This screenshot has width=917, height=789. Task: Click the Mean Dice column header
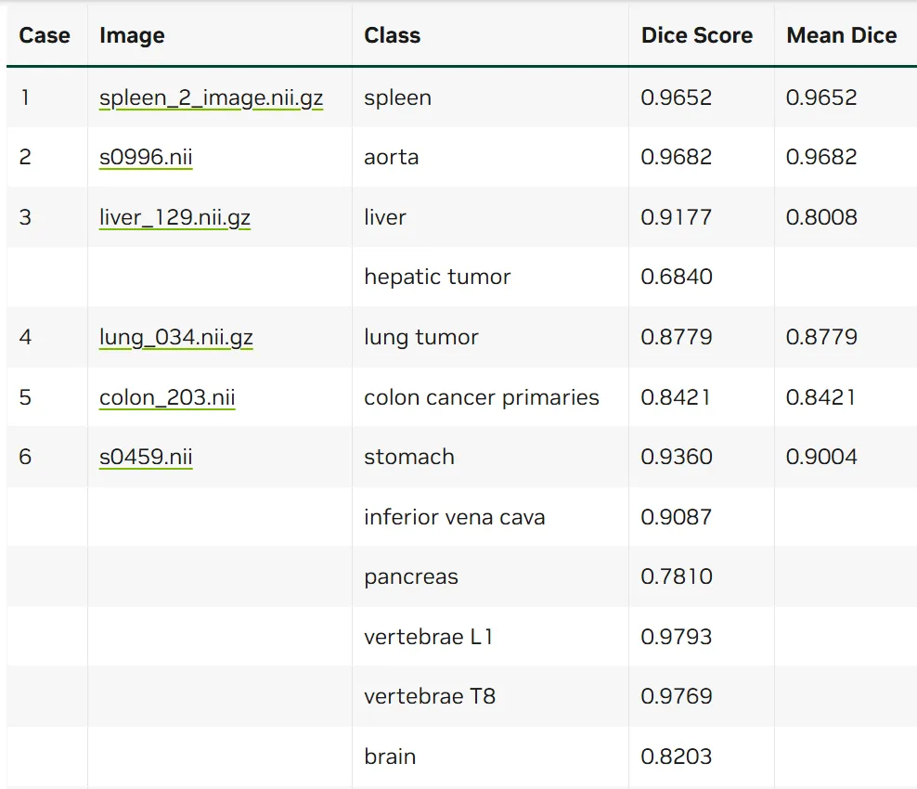coord(842,35)
